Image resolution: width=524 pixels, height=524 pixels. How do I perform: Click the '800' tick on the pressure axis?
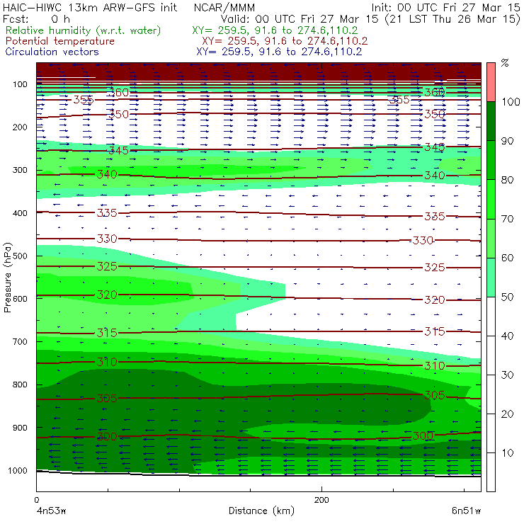pyautogui.click(x=20, y=385)
